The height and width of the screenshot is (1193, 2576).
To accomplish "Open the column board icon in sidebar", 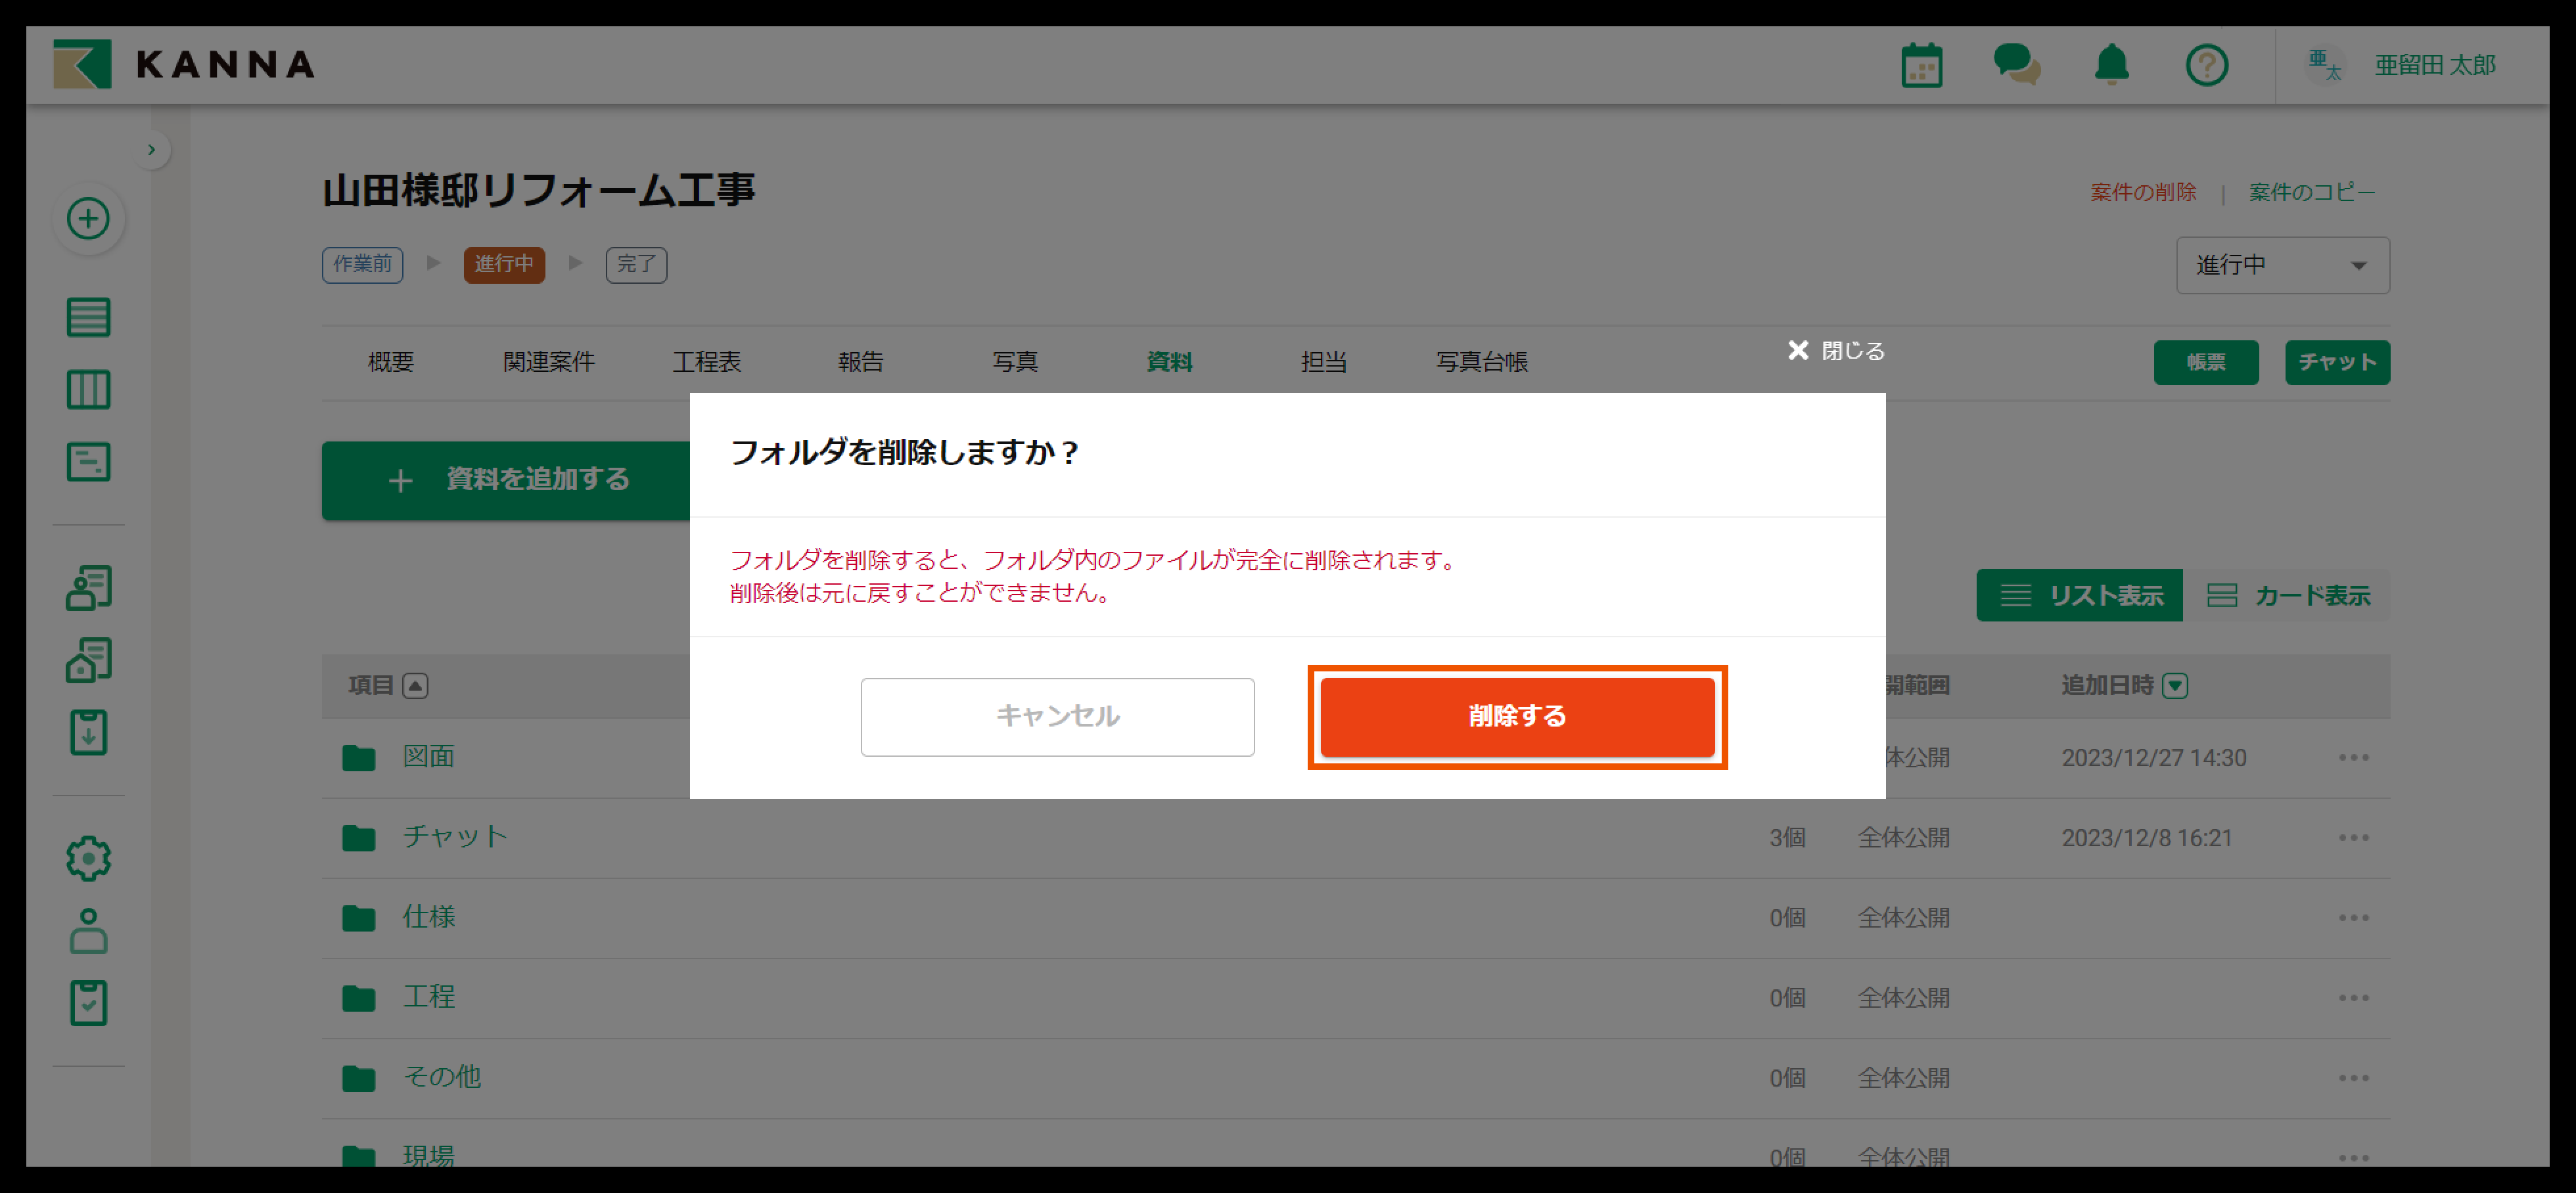I will [88, 389].
